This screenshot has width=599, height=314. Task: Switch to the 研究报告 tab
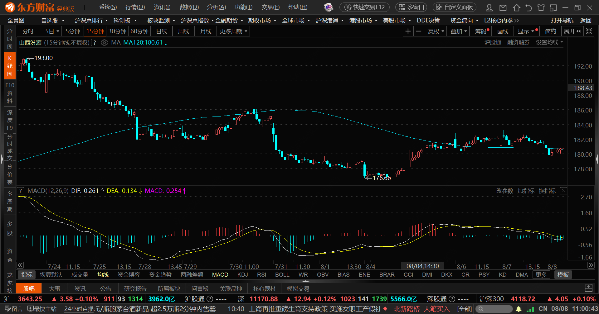[135, 289]
